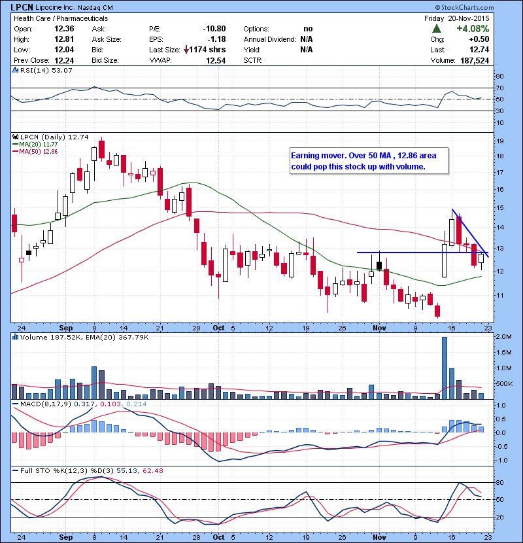Click the Bid: label
Viewport: 523px width, 543px height.
pos(97,50)
